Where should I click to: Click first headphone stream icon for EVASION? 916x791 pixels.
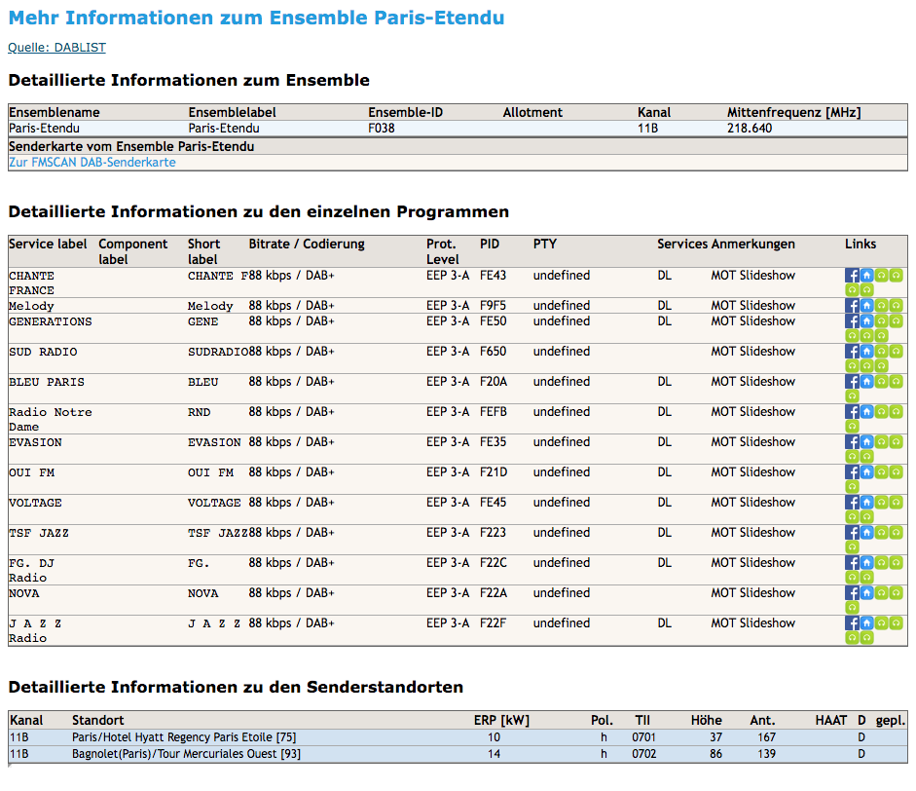[x=882, y=441]
